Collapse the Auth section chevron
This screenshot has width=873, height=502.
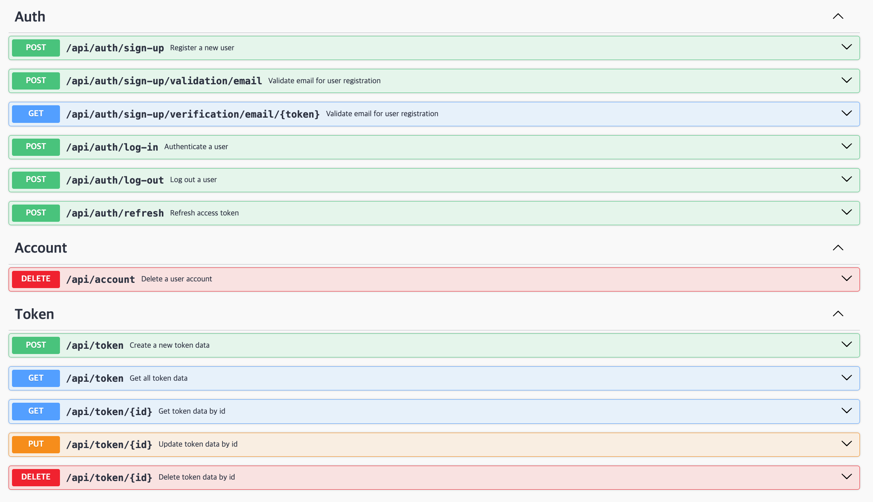click(x=838, y=16)
